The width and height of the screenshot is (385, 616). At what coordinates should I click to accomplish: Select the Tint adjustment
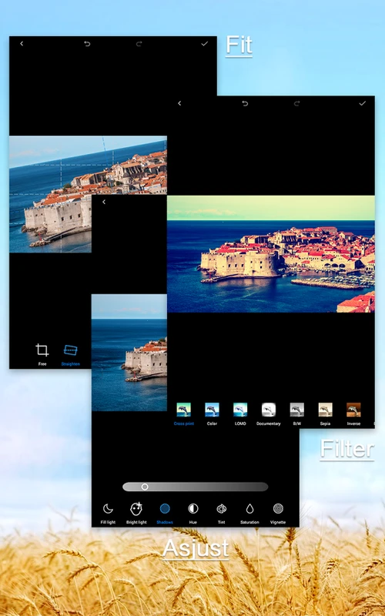pos(222,513)
